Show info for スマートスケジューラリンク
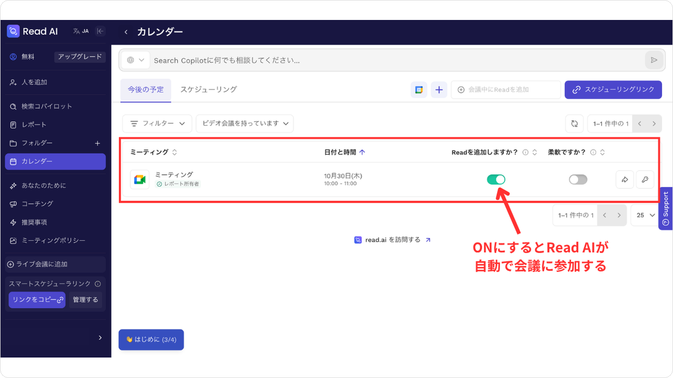 pos(98,283)
